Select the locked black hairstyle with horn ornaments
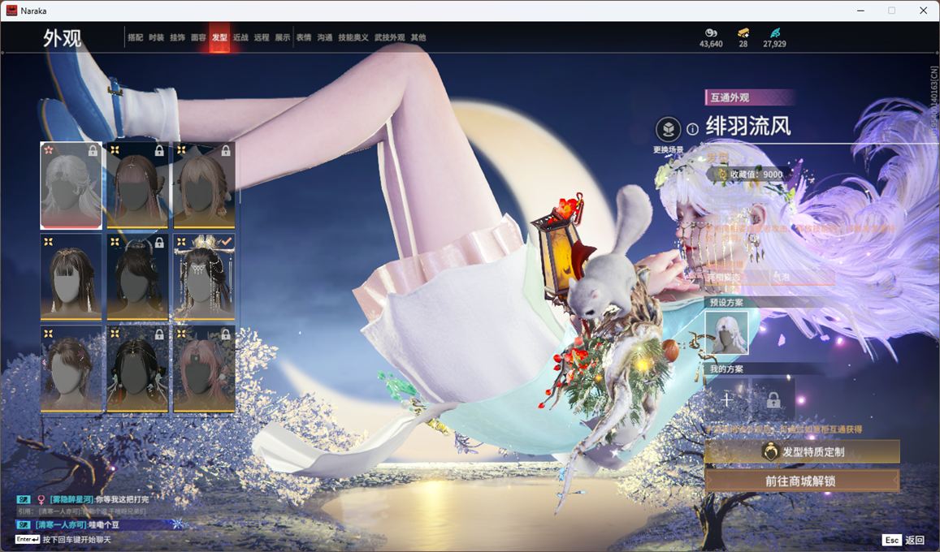 tap(137, 277)
